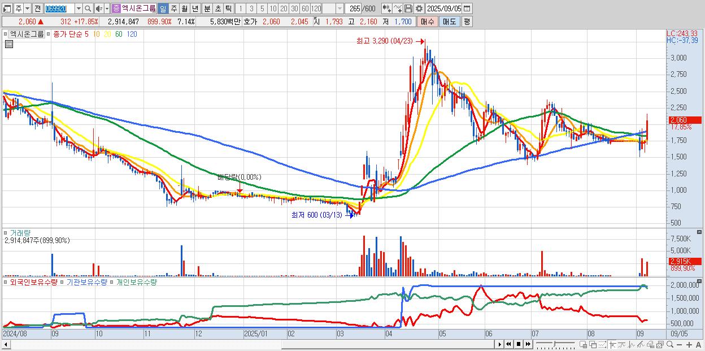Click the bar count field showing 265
The height and width of the screenshot is (351, 705).
(354, 8)
